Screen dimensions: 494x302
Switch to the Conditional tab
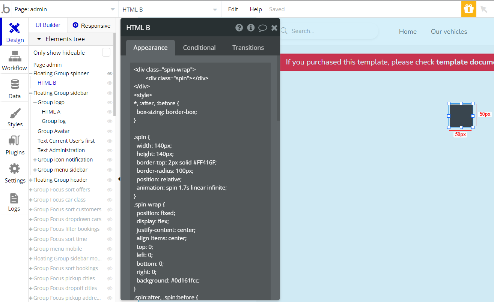(x=199, y=48)
